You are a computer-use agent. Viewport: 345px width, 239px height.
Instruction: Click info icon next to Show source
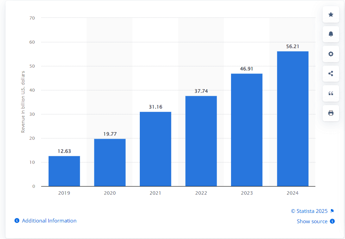click(332, 221)
